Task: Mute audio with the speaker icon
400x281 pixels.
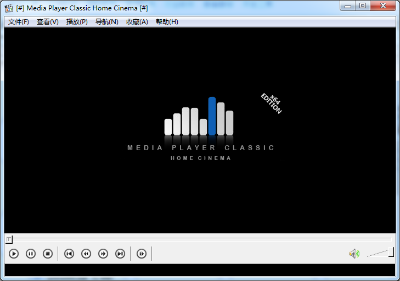Action: [354, 253]
